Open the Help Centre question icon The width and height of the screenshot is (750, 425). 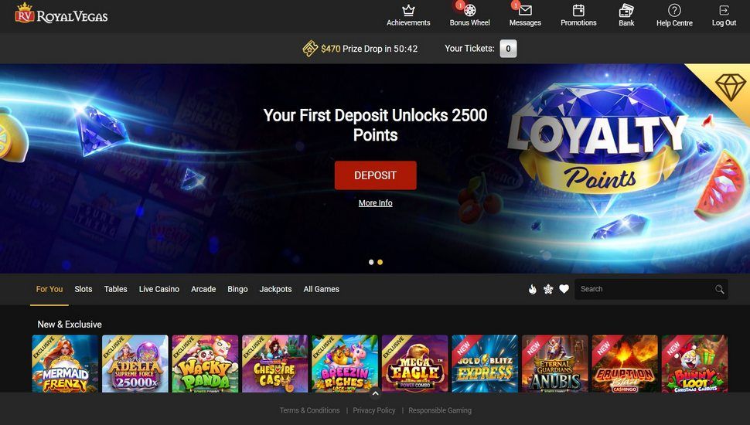click(674, 10)
